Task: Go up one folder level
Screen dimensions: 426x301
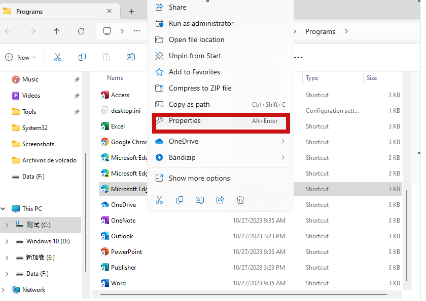Action: [x=56, y=31]
